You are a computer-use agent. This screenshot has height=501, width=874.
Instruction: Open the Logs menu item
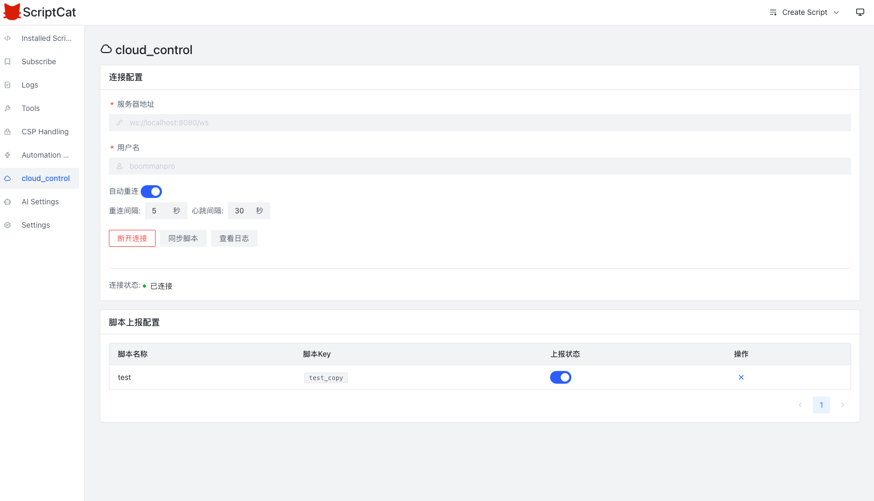click(30, 85)
